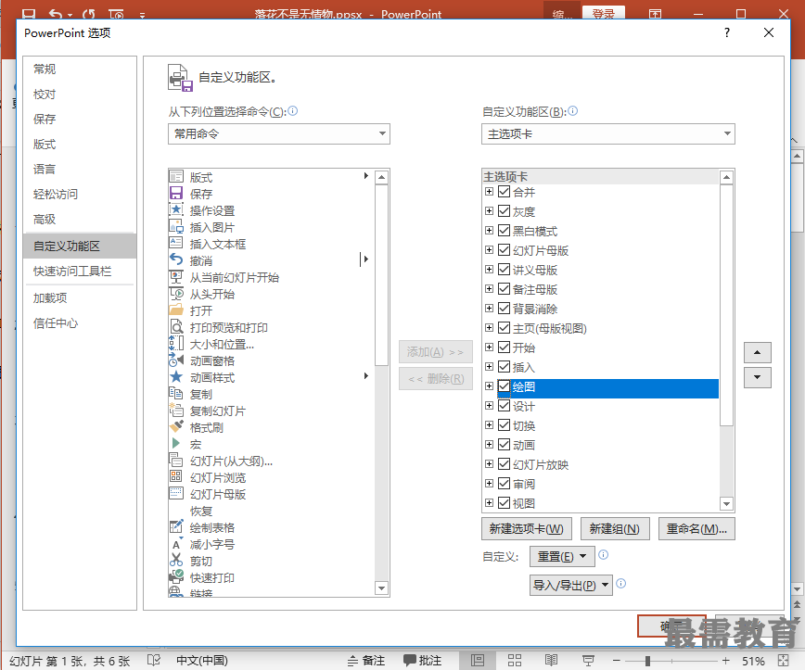805x670 pixels.
Task: Uncheck the 设计 tab checkbox
Action: [x=505, y=406]
